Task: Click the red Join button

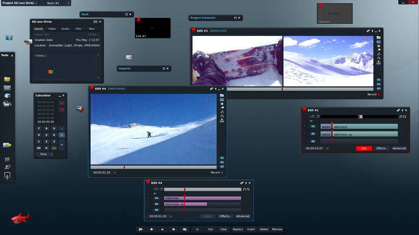Action: pos(364,149)
